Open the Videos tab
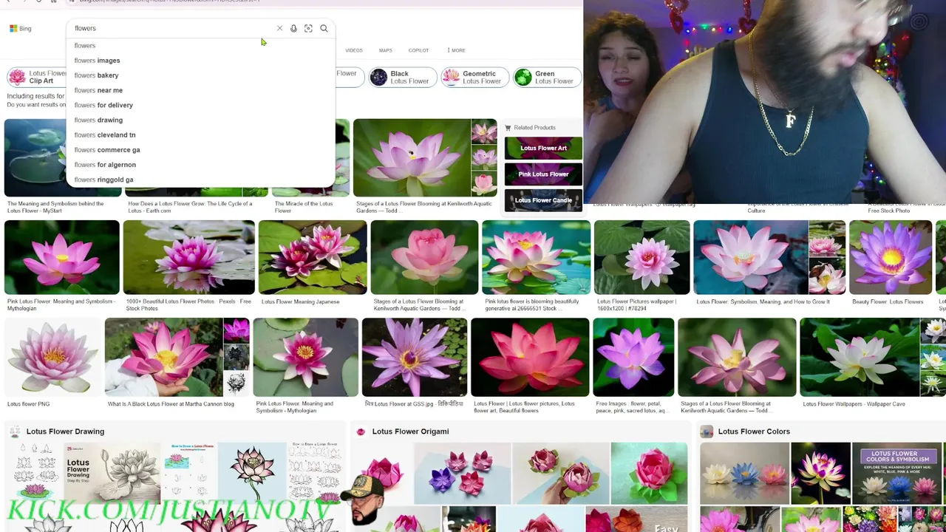 [x=353, y=50]
